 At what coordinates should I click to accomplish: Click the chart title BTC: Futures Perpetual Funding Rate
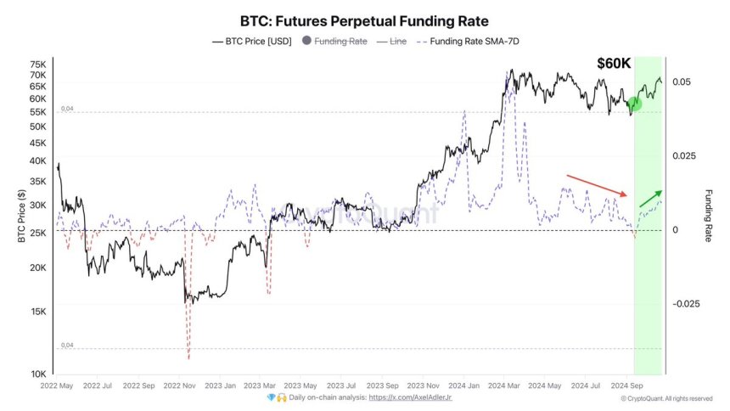(x=365, y=19)
